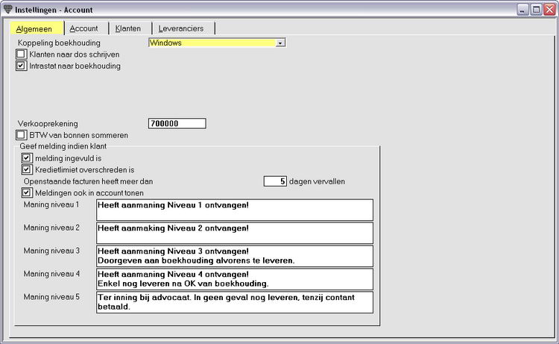
Task: Edit the Maning niveau 1 text box
Action: (x=235, y=210)
